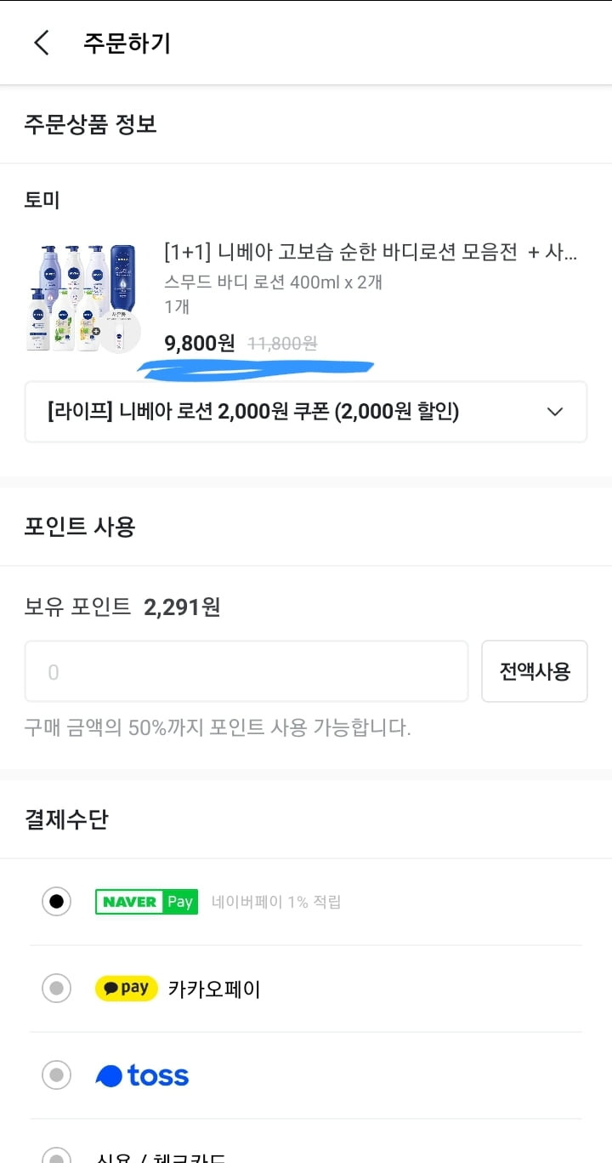The height and width of the screenshot is (1163, 612).
Task: Click the coupon dropdown chevron arrow
Action: pyautogui.click(x=555, y=412)
